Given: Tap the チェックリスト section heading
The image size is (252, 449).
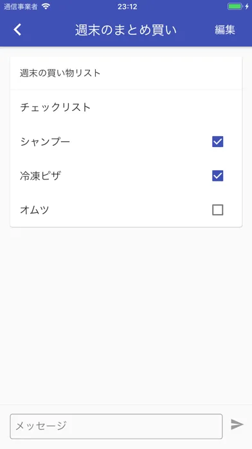Looking at the screenshot, I should (x=55, y=107).
